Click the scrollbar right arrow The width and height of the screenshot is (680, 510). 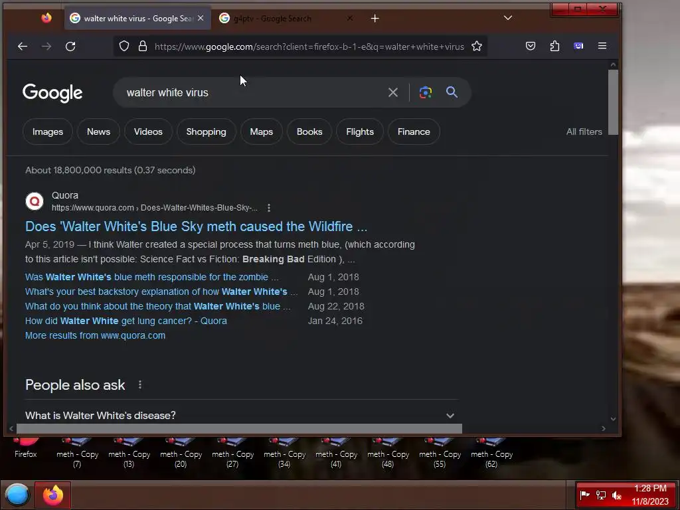603,428
